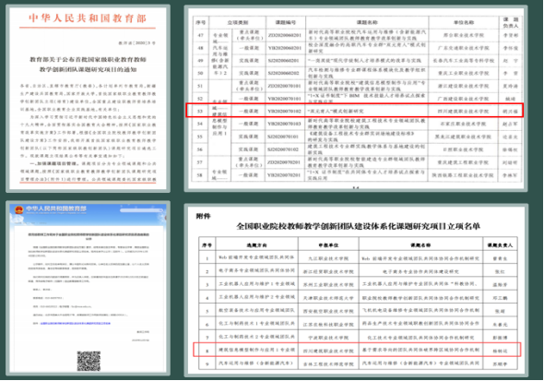Click the 全国职业院校教师教学创新团队 list title
Screen dimensions: 544x381
pyautogui.click(x=358, y=227)
